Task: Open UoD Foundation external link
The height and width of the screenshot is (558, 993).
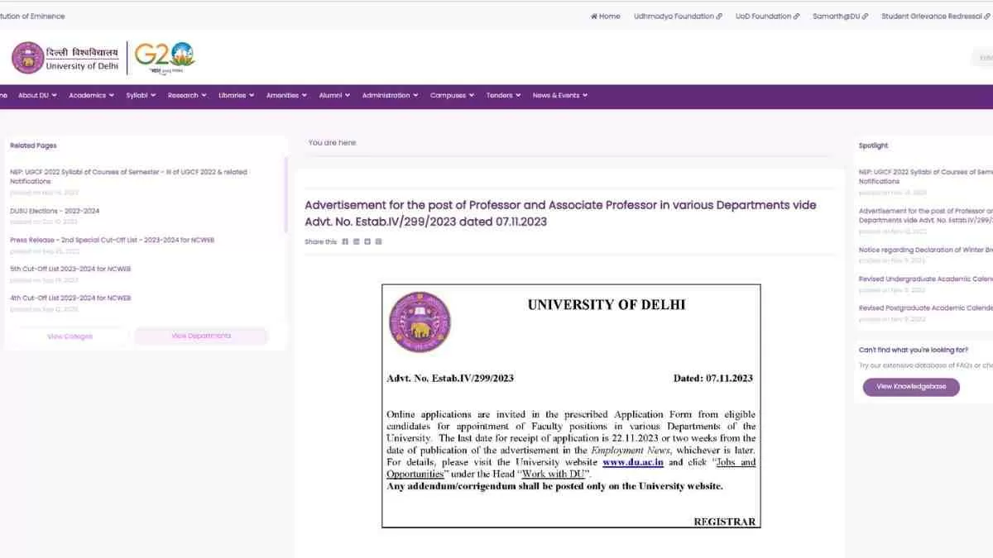Action: (767, 17)
